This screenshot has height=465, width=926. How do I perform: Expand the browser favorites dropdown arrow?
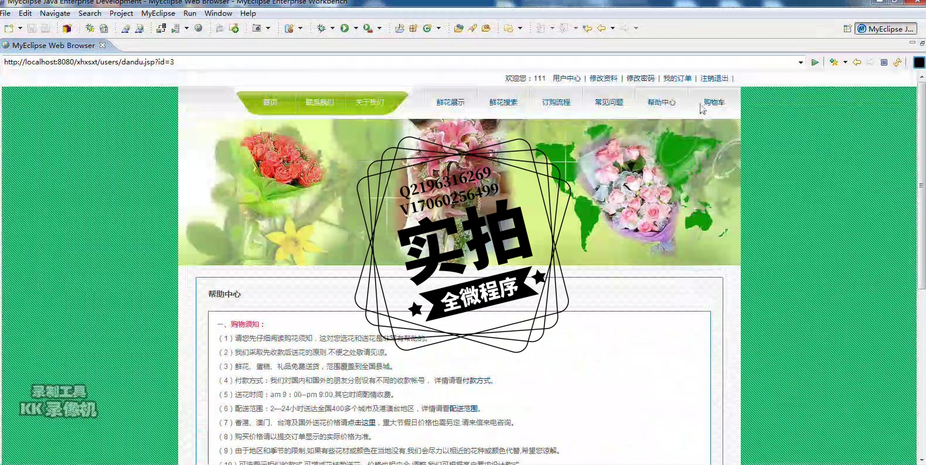coord(845,62)
